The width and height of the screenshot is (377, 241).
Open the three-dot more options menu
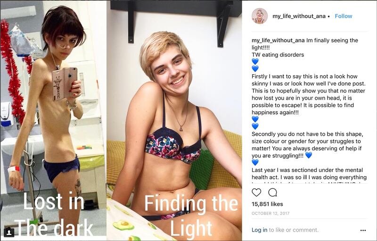363,230
